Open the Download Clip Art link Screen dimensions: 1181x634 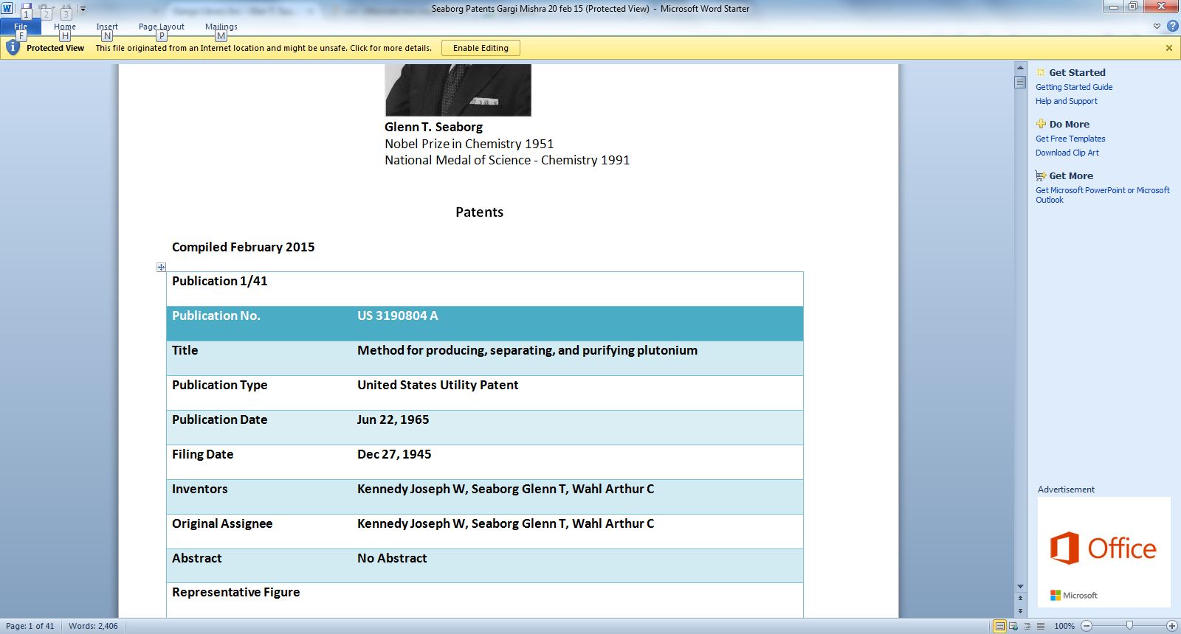1067,153
